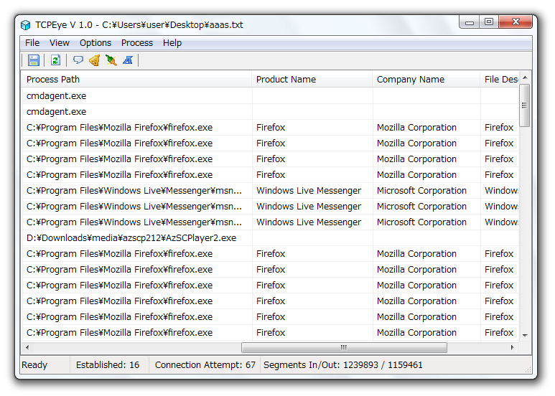
Task: Click the Ready status bar text
Action: click(x=34, y=365)
